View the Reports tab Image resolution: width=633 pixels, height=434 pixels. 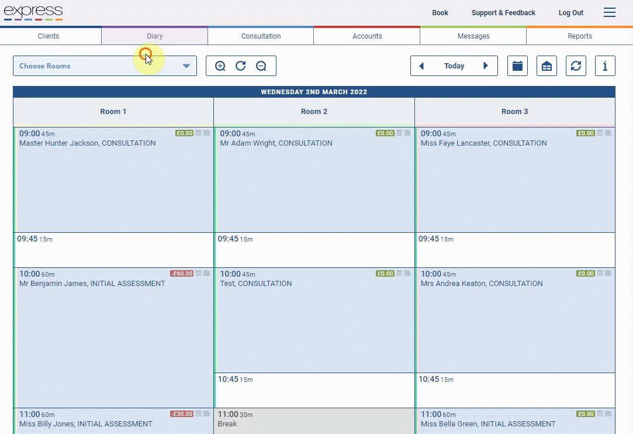[x=580, y=36]
